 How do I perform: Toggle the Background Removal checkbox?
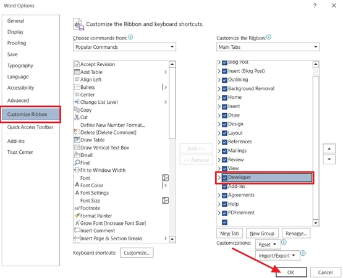224,89
